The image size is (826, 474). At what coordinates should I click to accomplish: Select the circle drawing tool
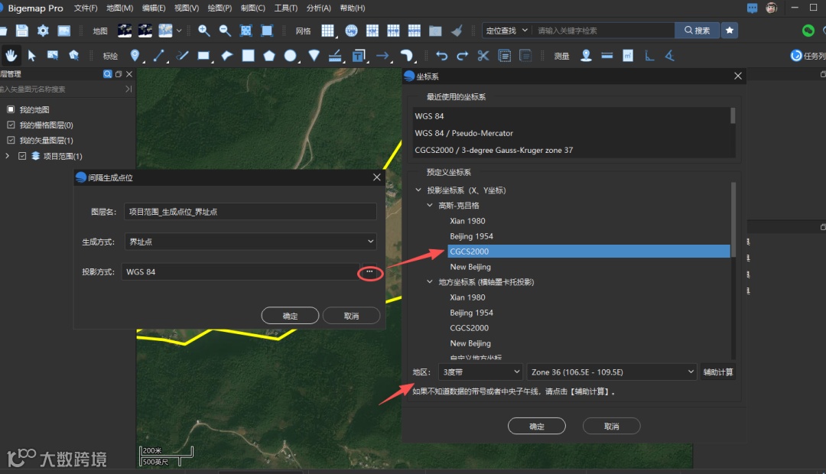(291, 55)
